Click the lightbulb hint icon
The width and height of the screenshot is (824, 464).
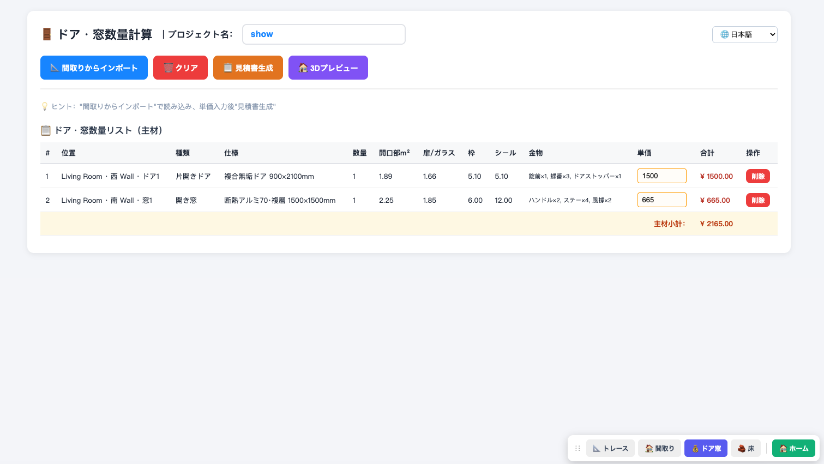(x=45, y=106)
